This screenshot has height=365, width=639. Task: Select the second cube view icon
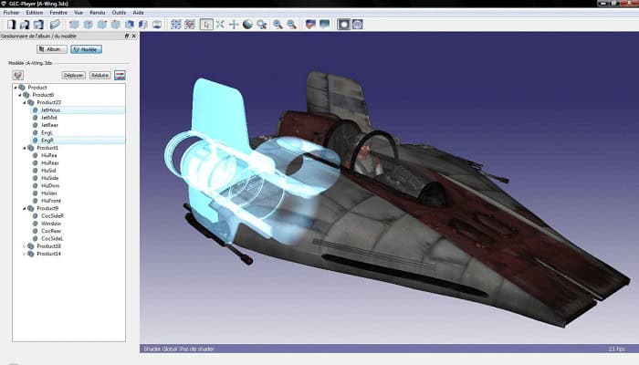88,25
